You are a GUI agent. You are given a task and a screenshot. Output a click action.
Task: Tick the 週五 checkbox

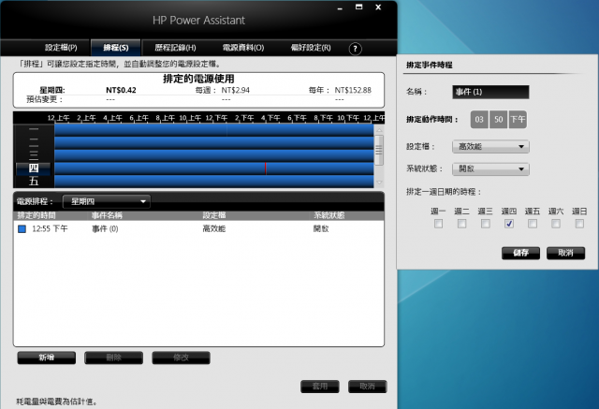533,224
